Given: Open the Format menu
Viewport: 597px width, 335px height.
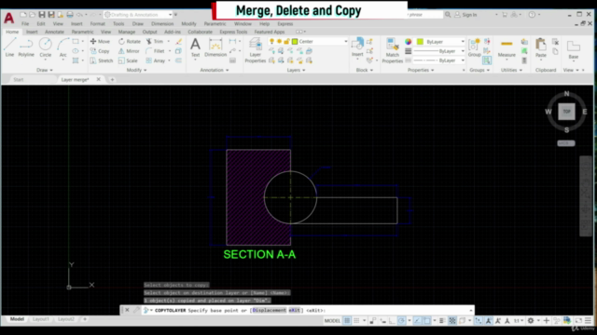Looking at the screenshot, I should [97, 23].
